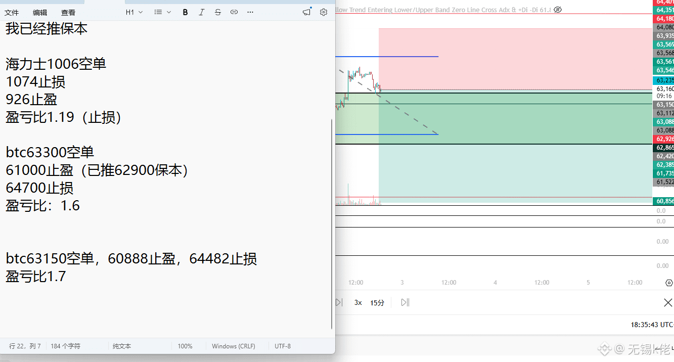The image size is (674, 362).
Task: Click the Notepad vertical scrollbar
Action: (332, 224)
